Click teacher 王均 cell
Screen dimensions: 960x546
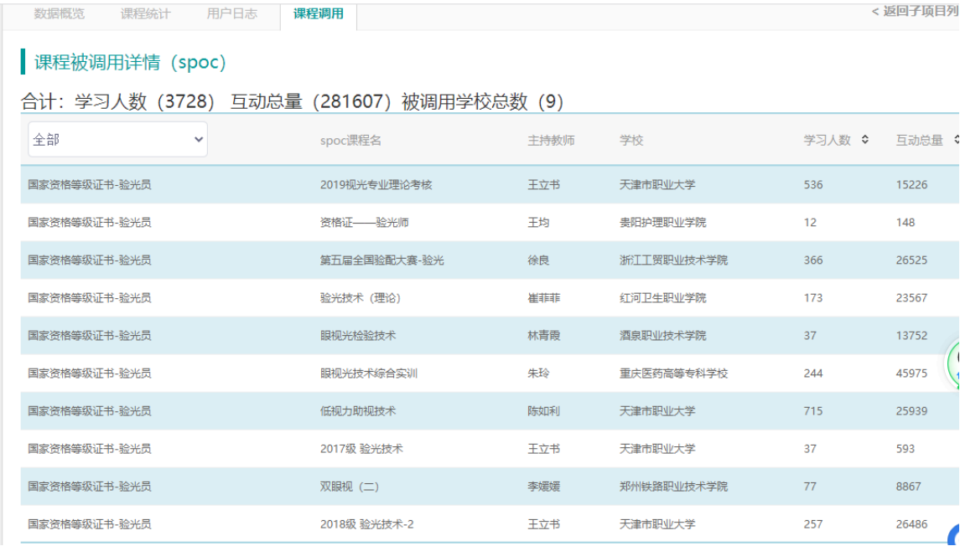pos(539,223)
